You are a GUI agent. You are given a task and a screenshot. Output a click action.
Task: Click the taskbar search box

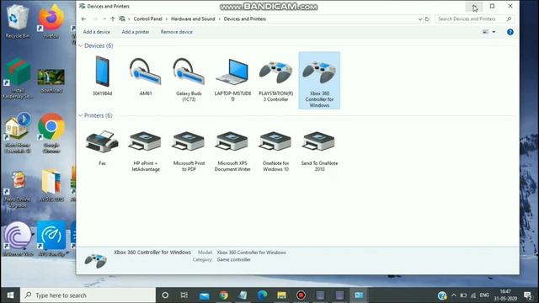tap(88, 295)
